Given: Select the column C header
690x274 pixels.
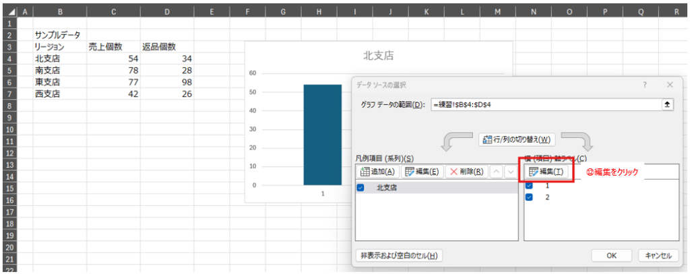Looking at the screenshot, I should [113, 11].
